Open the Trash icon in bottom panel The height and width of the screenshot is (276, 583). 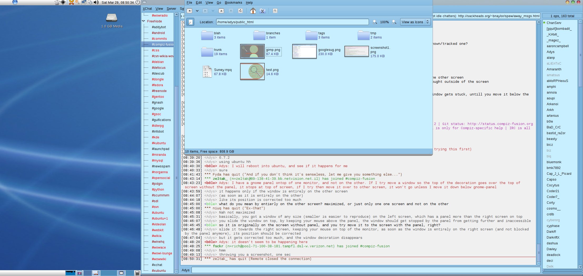point(137,273)
